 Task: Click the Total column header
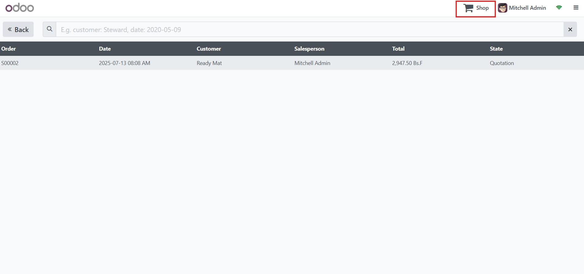[x=398, y=49]
